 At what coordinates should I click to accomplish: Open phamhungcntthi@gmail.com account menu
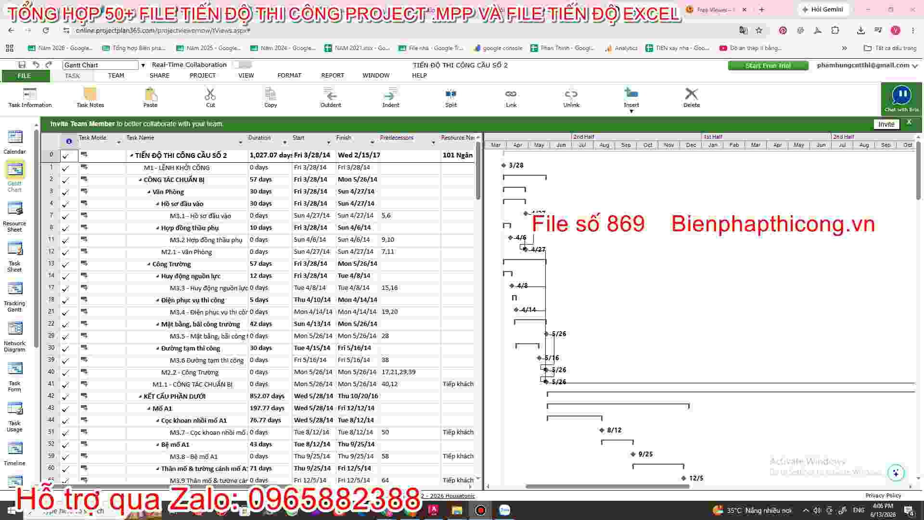click(x=867, y=65)
